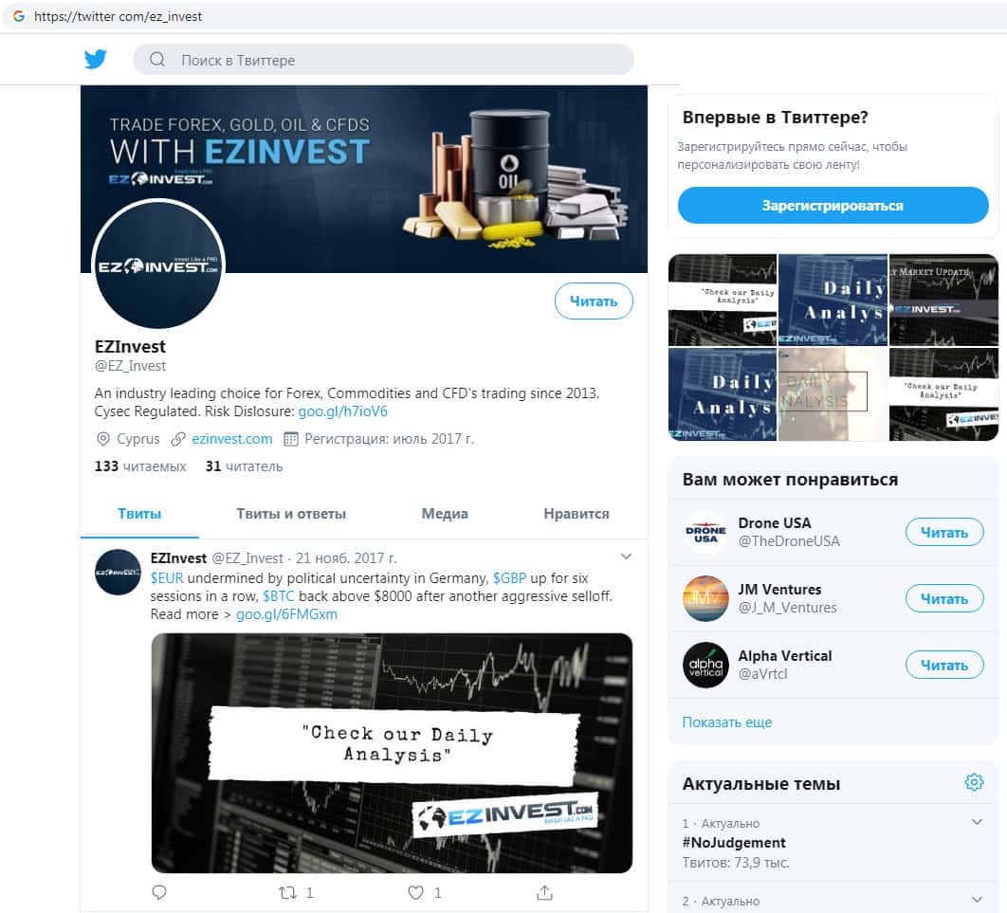Viewport: 1007px width, 913px height.
Task: Open the ezinvest.com website link
Action: pyautogui.click(x=232, y=439)
